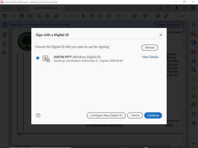Open the More Tools wrench icon
The image size is (198, 148).
pyautogui.click(x=193, y=123)
